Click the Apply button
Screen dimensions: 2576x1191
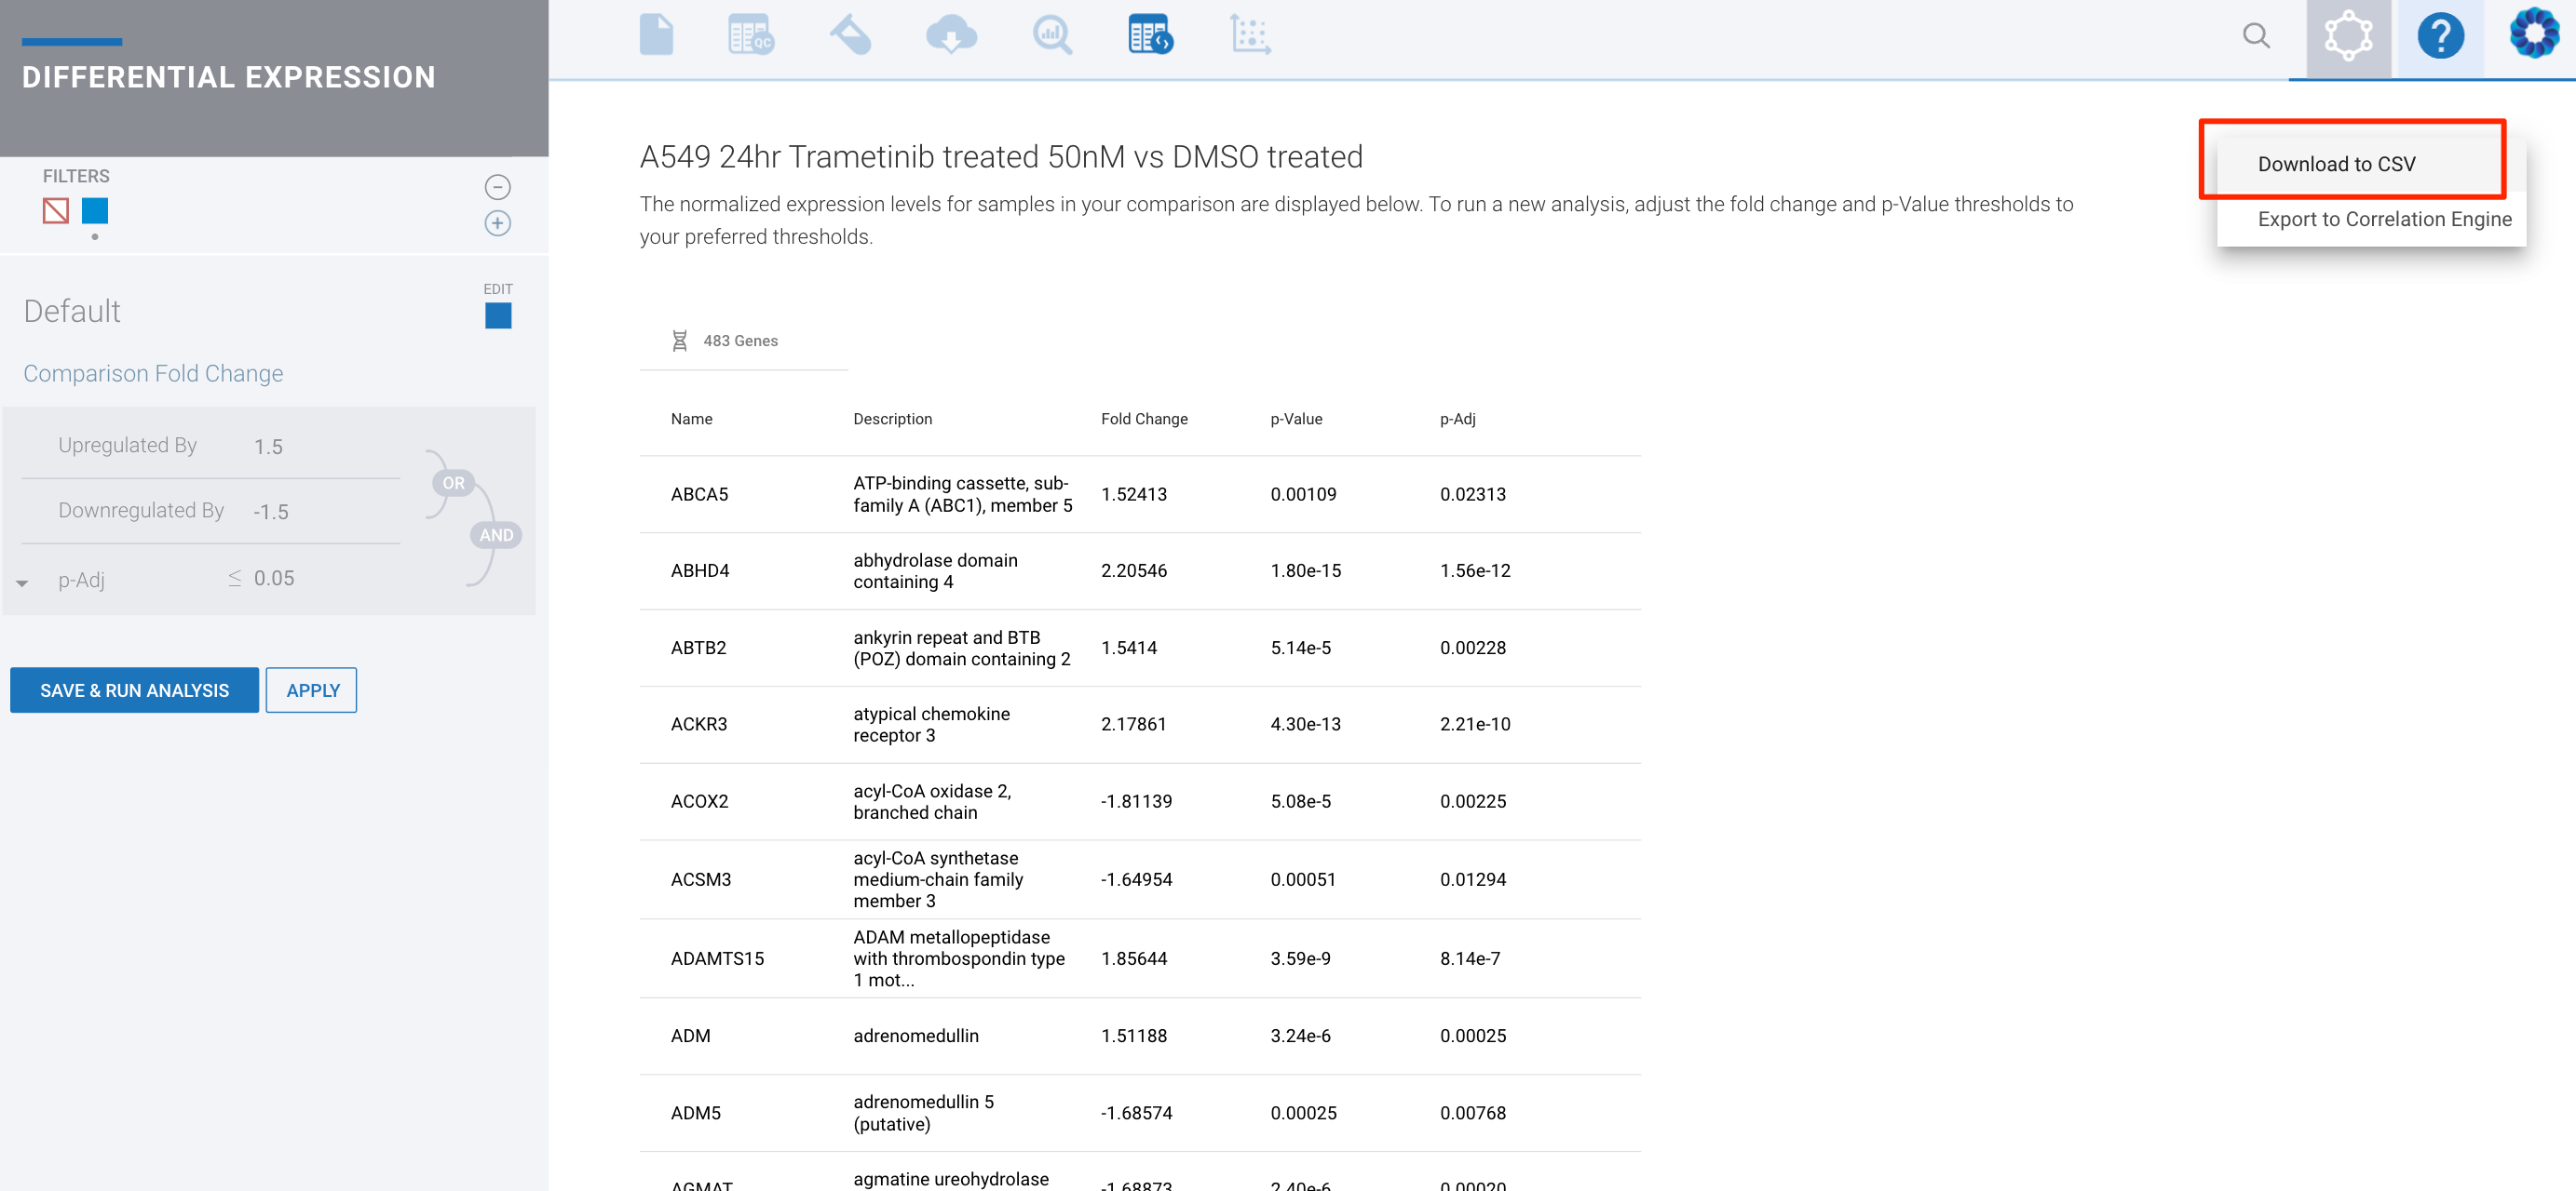312,690
